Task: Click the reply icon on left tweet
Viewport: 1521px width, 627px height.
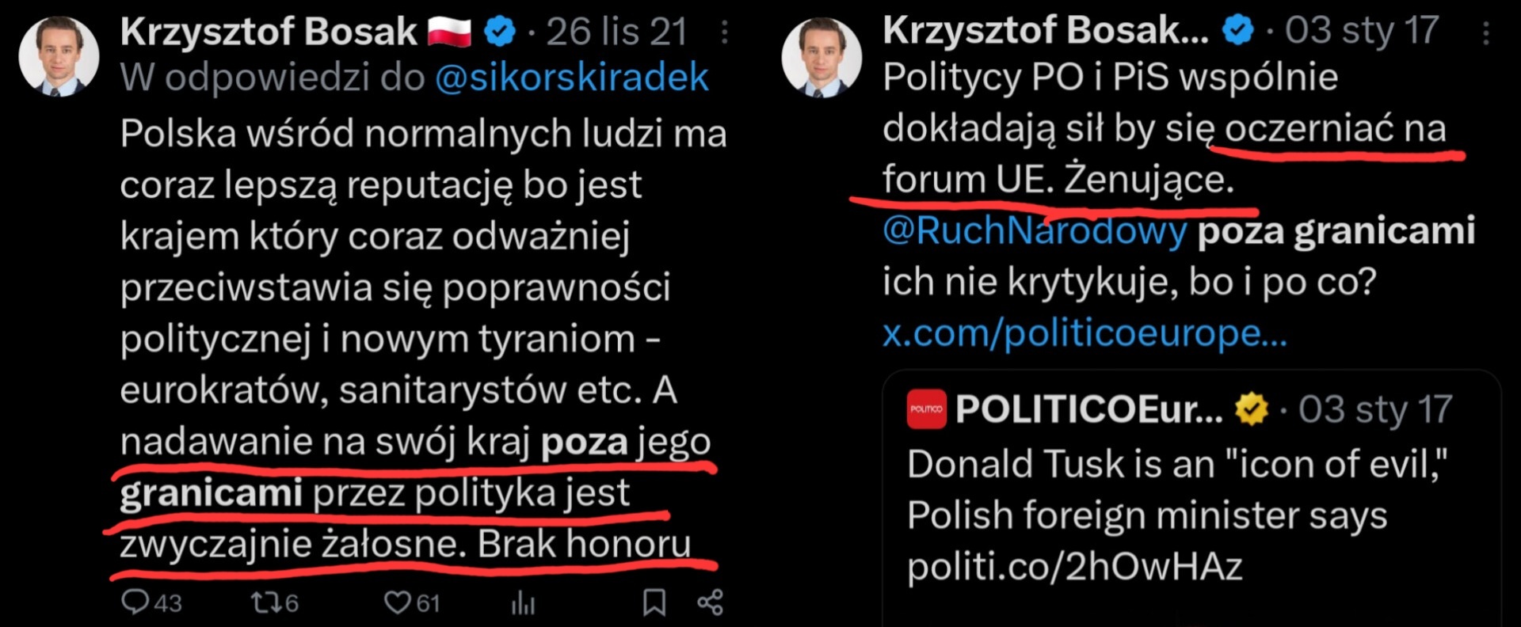Action: pos(135,602)
